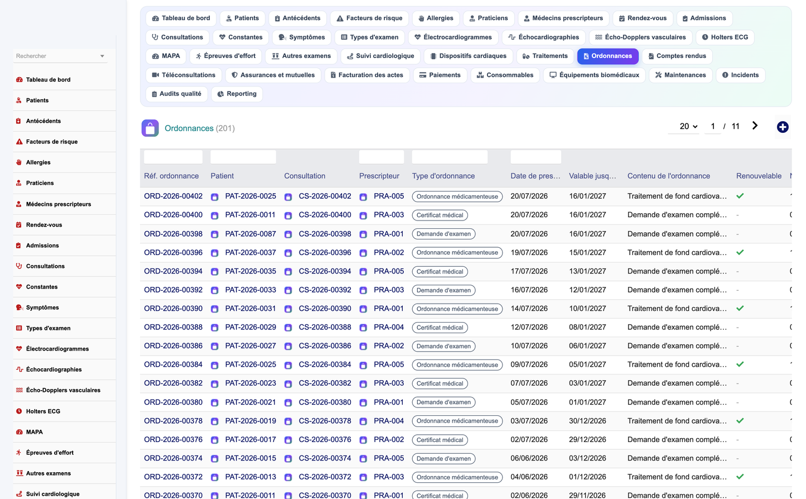Open the Écho-Dopplers vasculaires tab
The image size is (806, 499).
[640, 37]
